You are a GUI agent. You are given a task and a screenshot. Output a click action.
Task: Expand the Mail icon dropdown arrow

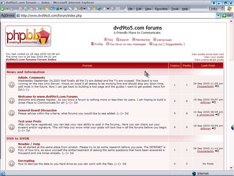click(x=108, y=9)
